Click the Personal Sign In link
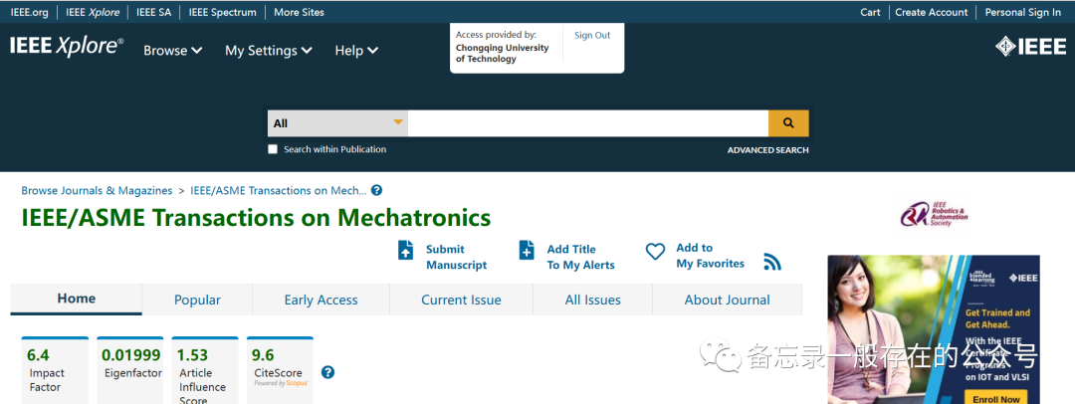 [x=1023, y=12]
